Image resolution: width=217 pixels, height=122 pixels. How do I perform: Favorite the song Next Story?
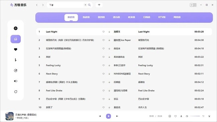click(103, 74)
